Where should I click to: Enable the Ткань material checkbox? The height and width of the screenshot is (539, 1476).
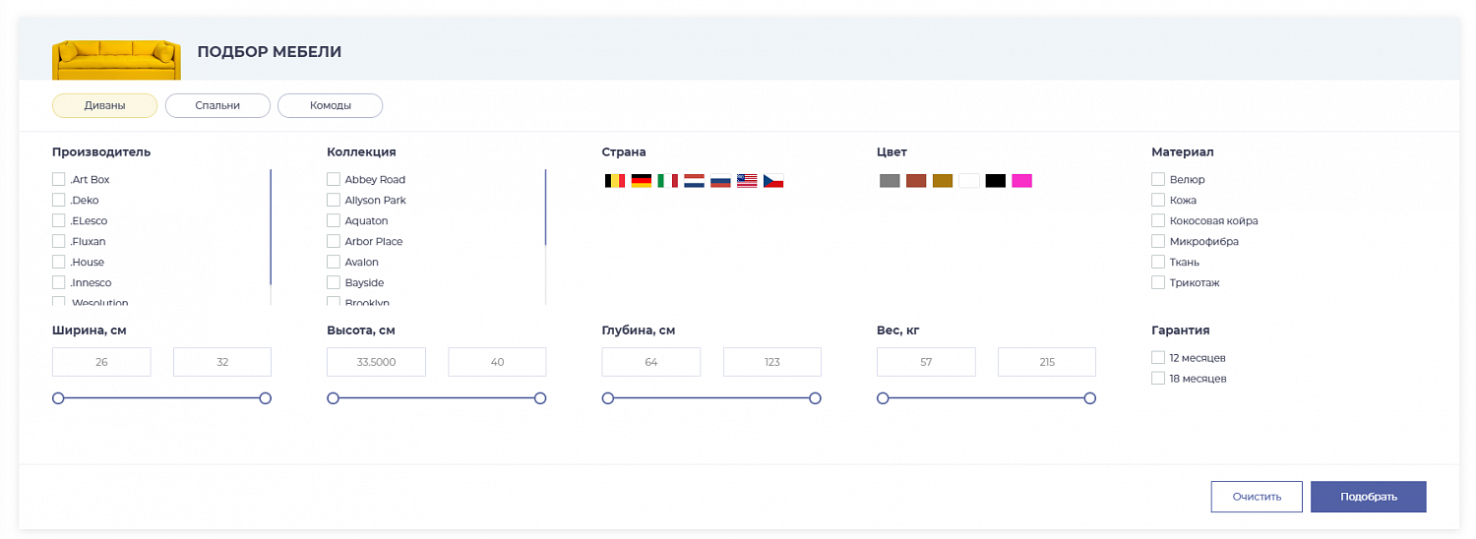pyautogui.click(x=1158, y=262)
